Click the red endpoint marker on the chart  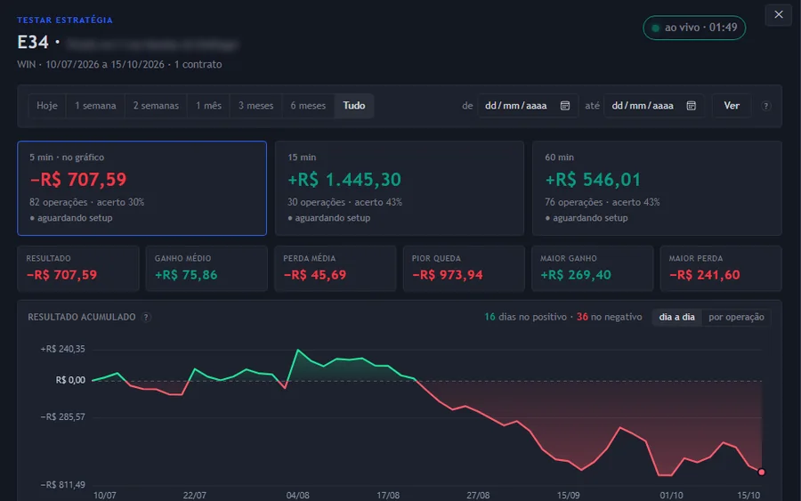(x=761, y=472)
